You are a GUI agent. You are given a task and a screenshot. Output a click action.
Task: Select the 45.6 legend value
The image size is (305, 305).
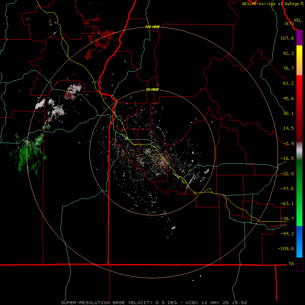point(288,98)
